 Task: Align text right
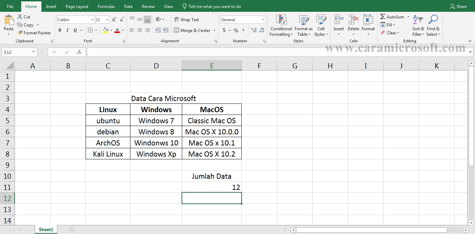[147, 30]
